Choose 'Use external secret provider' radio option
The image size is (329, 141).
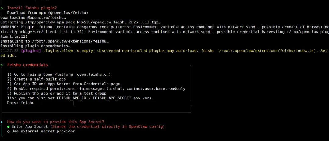tap(43, 131)
